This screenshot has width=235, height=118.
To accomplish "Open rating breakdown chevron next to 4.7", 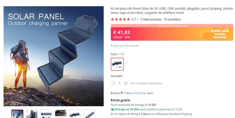I will coord(138,19).
